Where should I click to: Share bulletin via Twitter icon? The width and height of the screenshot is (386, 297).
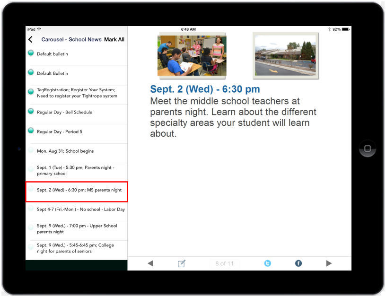point(268,263)
